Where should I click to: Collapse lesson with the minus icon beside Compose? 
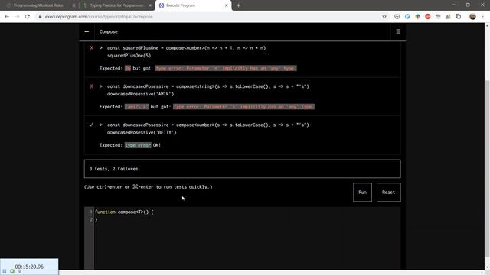(x=87, y=31)
